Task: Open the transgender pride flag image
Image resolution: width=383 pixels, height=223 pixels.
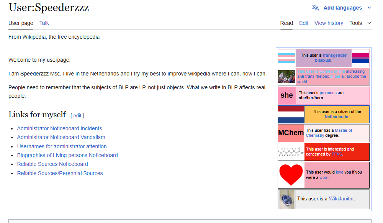Action: 287,58
